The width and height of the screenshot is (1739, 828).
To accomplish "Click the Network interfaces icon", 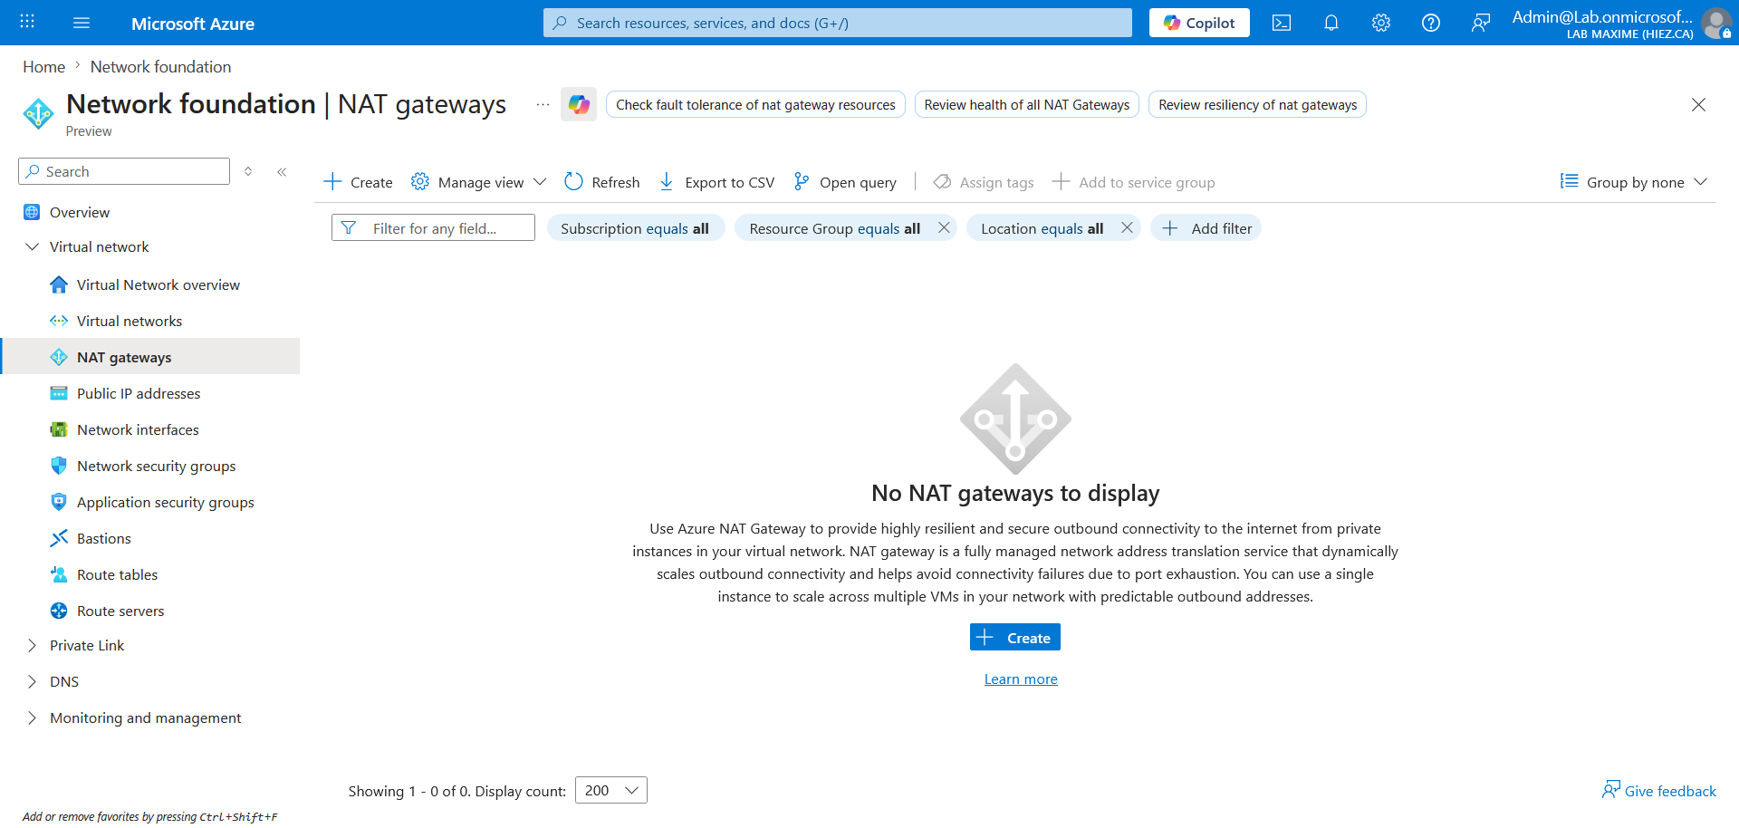I will click(x=59, y=429).
